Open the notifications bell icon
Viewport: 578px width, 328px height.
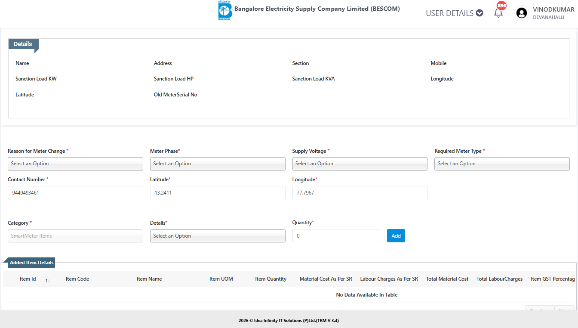click(498, 13)
